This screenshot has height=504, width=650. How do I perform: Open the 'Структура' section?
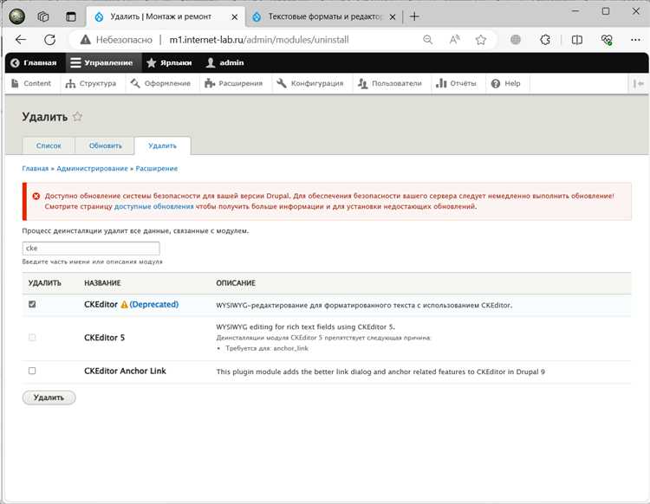coord(91,83)
